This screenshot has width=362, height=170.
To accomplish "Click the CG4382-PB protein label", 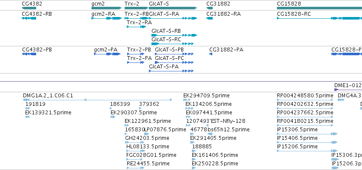I will (37, 50).
